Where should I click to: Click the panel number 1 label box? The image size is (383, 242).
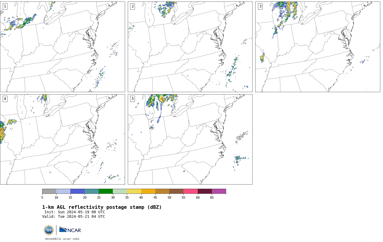5,6
